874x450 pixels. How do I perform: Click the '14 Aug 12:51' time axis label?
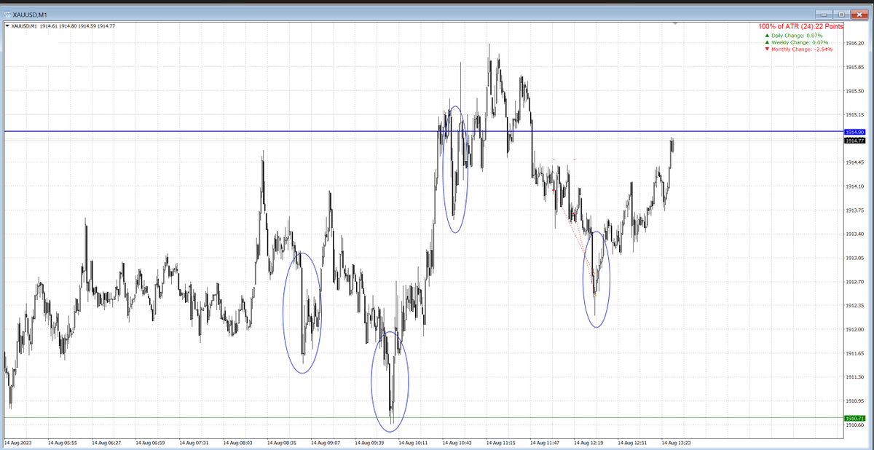(632, 442)
